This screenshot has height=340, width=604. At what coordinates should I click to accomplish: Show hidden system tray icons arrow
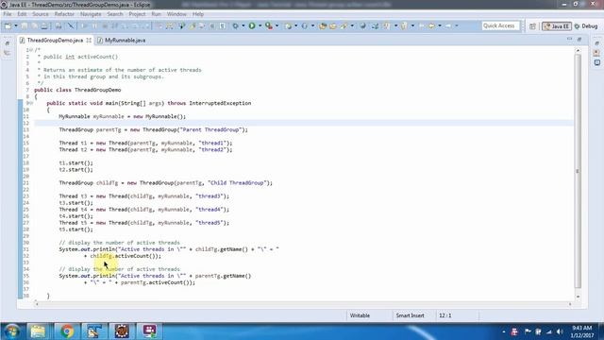pos(503,331)
